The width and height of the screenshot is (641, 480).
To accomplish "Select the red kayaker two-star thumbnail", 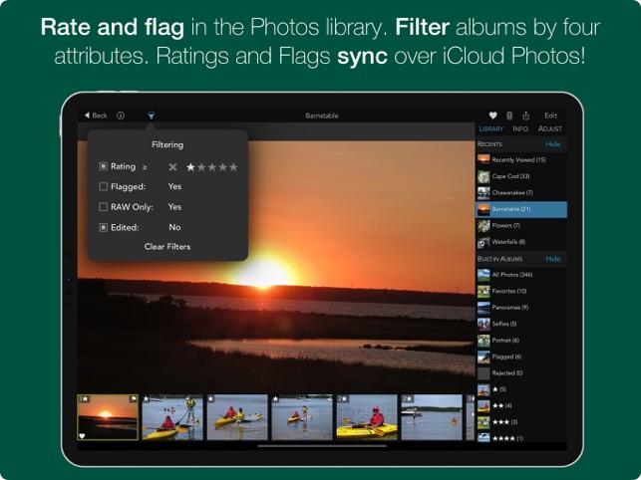I will click(367, 417).
